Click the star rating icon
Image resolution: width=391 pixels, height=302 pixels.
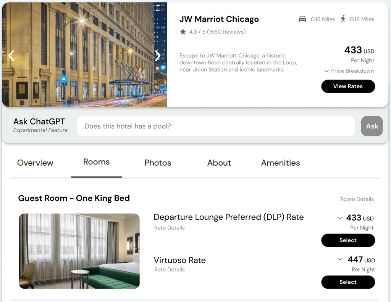(183, 32)
